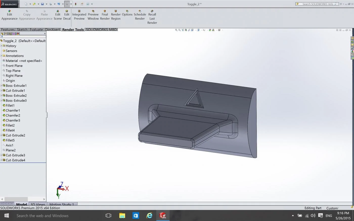Click the Search SOLIDWORKS Help field
This screenshot has height=221, width=354.
click(317, 4)
